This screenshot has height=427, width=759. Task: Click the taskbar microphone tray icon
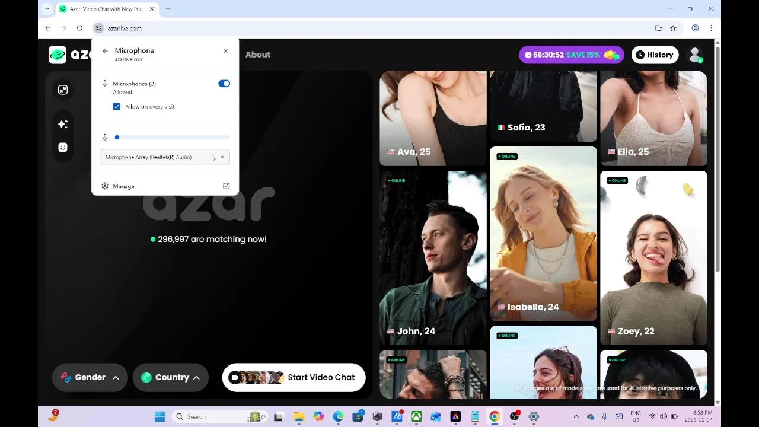[605, 416]
